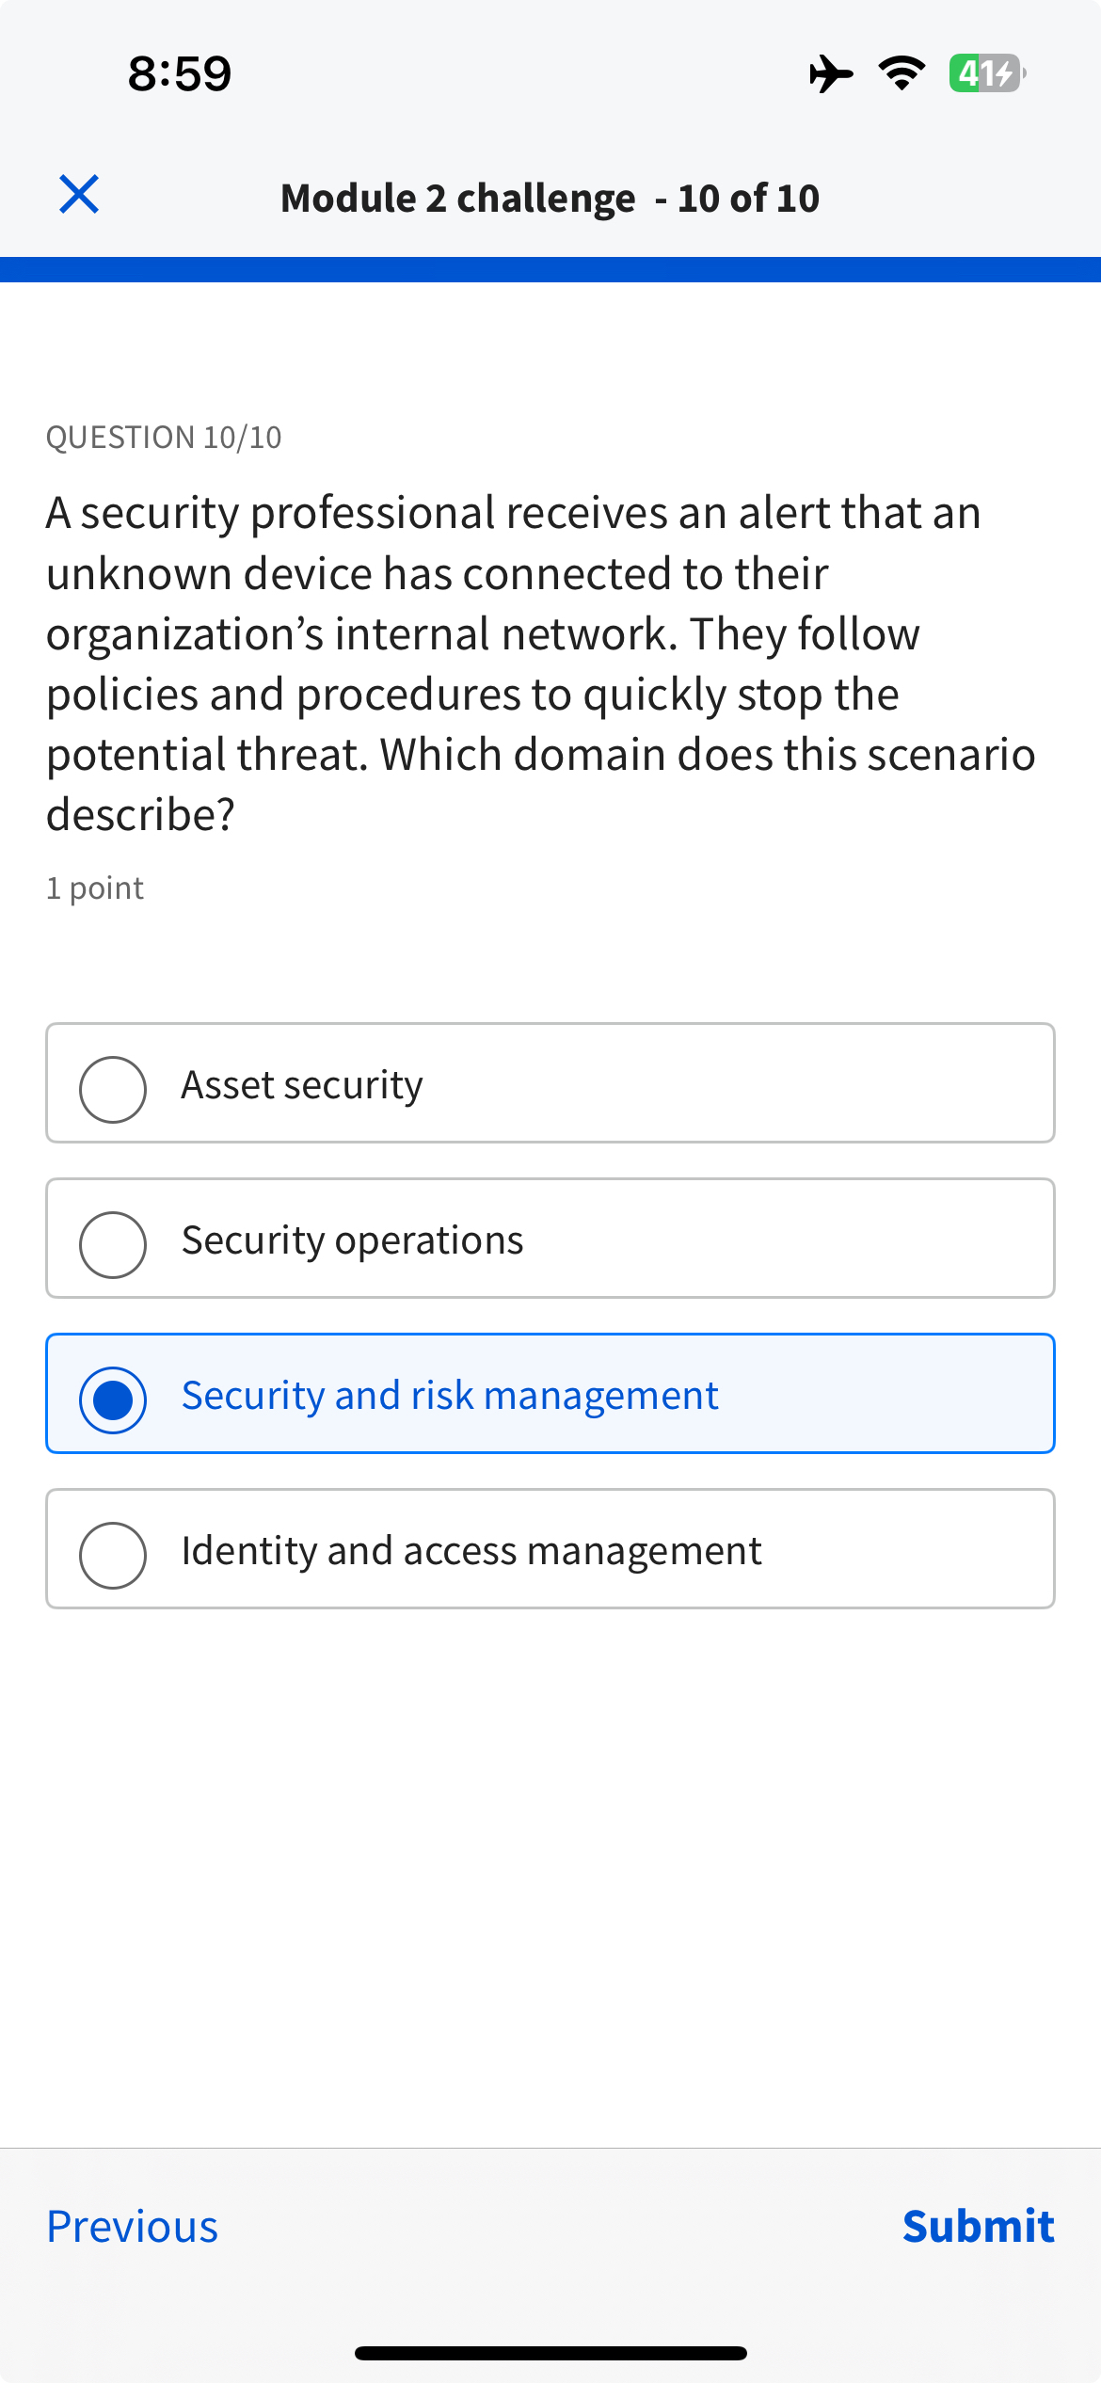The height and width of the screenshot is (2383, 1101).
Task: Tap the Security operations option text
Action: [352, 1240]
